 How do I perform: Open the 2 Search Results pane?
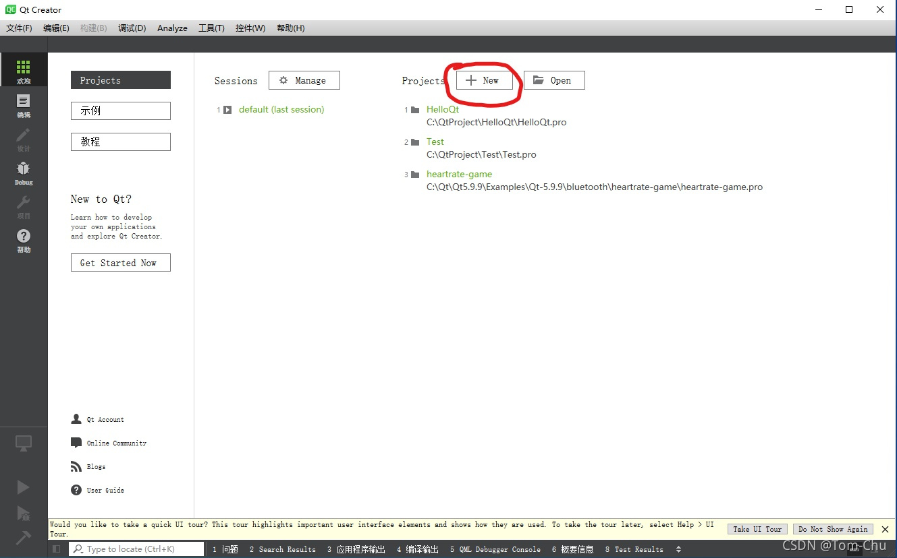(283, 549)
